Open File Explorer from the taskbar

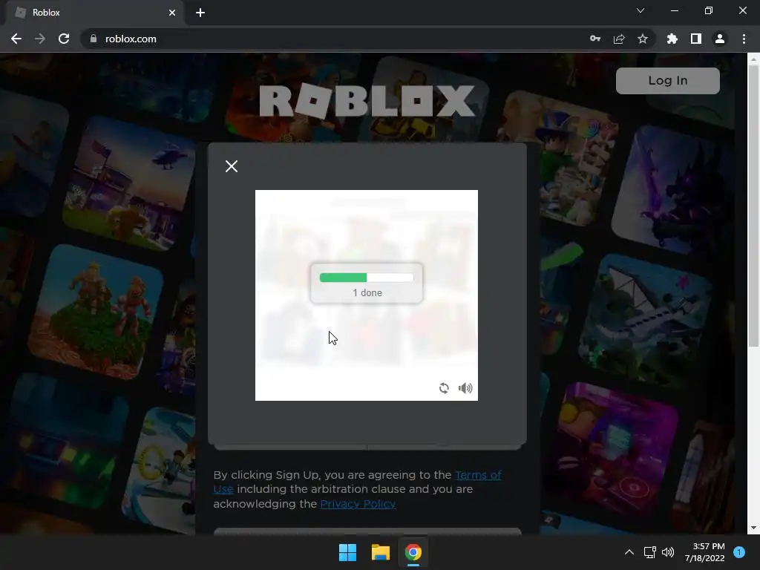(381, 552)
